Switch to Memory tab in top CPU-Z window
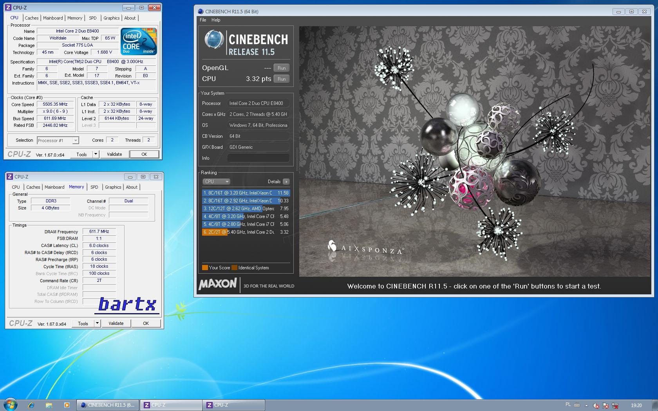The width and height of the screenshot is (658, 411). pos(75,18)
